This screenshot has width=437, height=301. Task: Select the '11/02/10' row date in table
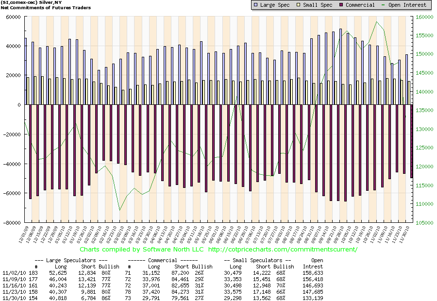pos(14,273)
